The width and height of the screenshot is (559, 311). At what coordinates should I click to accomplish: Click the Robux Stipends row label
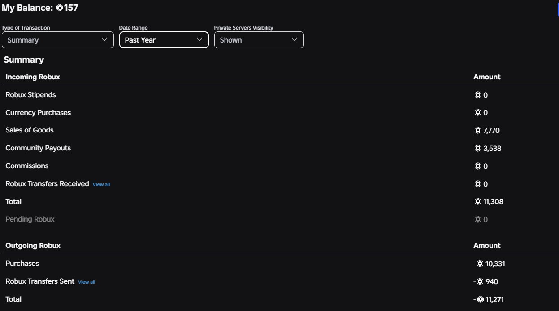coord(31,95)
